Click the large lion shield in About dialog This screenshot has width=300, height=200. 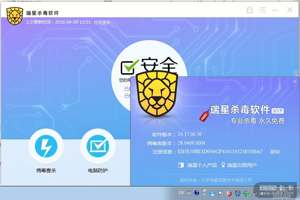coord(157,94)
